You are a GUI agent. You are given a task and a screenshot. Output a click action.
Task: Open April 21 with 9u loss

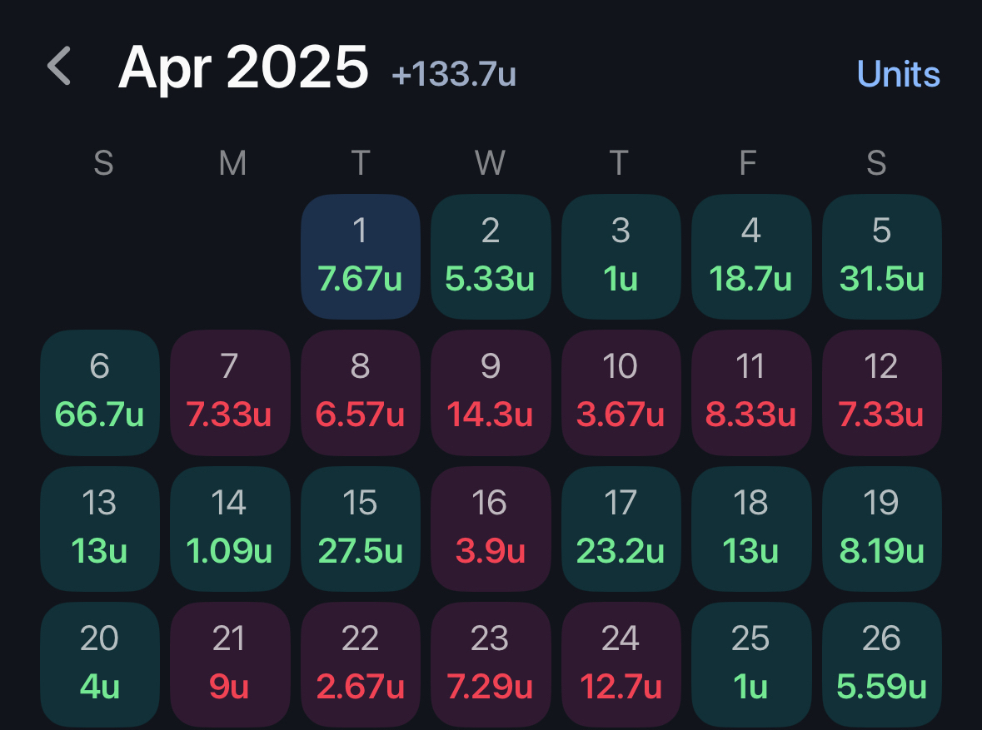[230, 663]
